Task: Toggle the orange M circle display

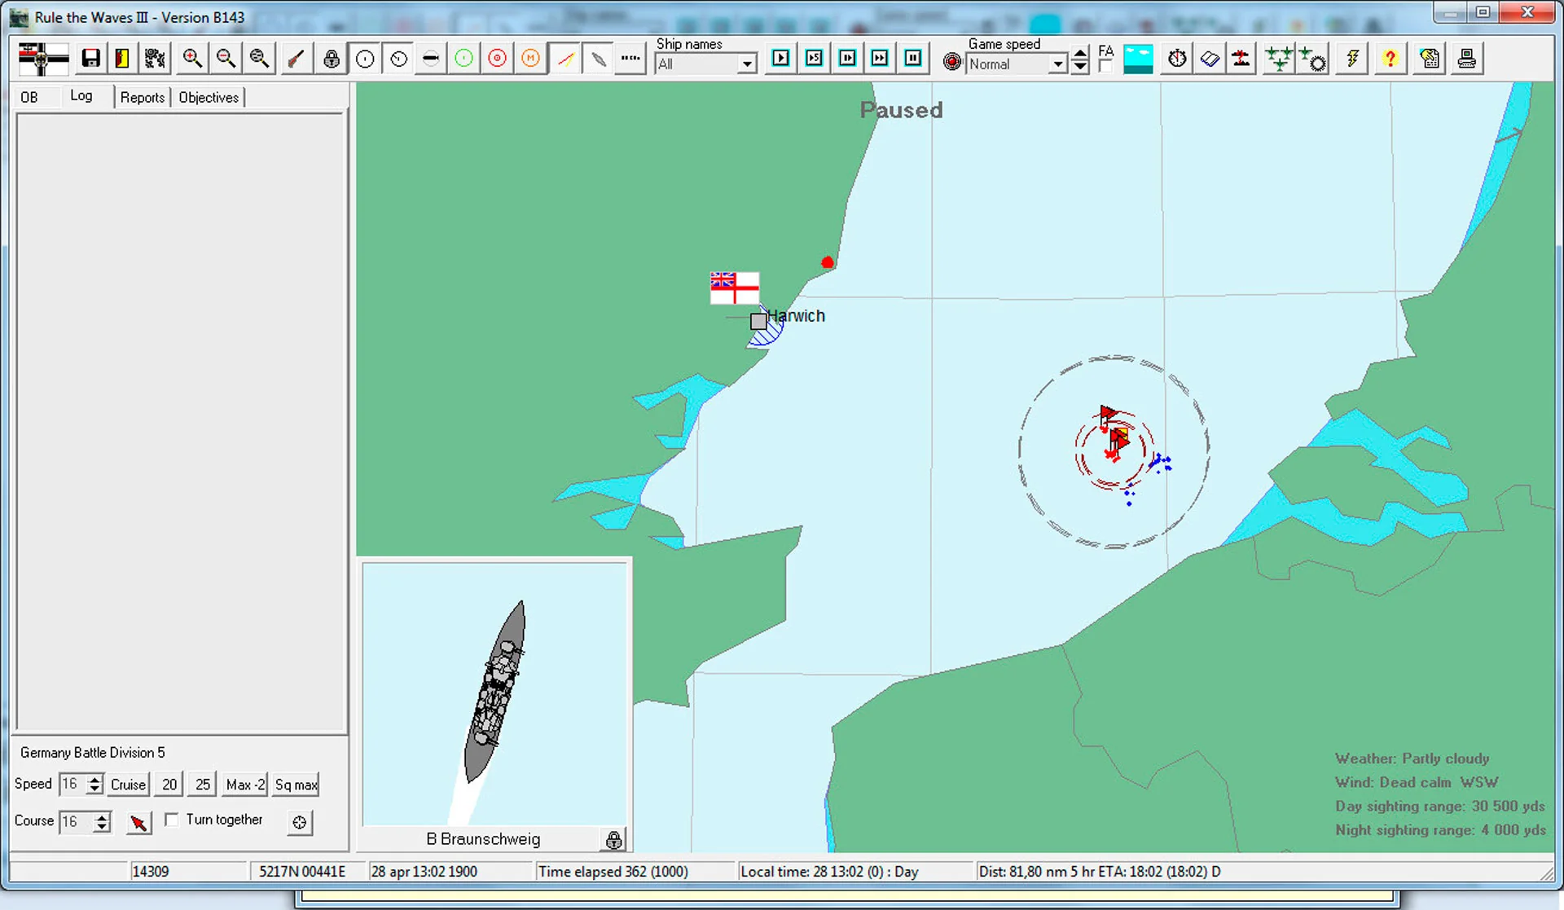Action: 530,59
